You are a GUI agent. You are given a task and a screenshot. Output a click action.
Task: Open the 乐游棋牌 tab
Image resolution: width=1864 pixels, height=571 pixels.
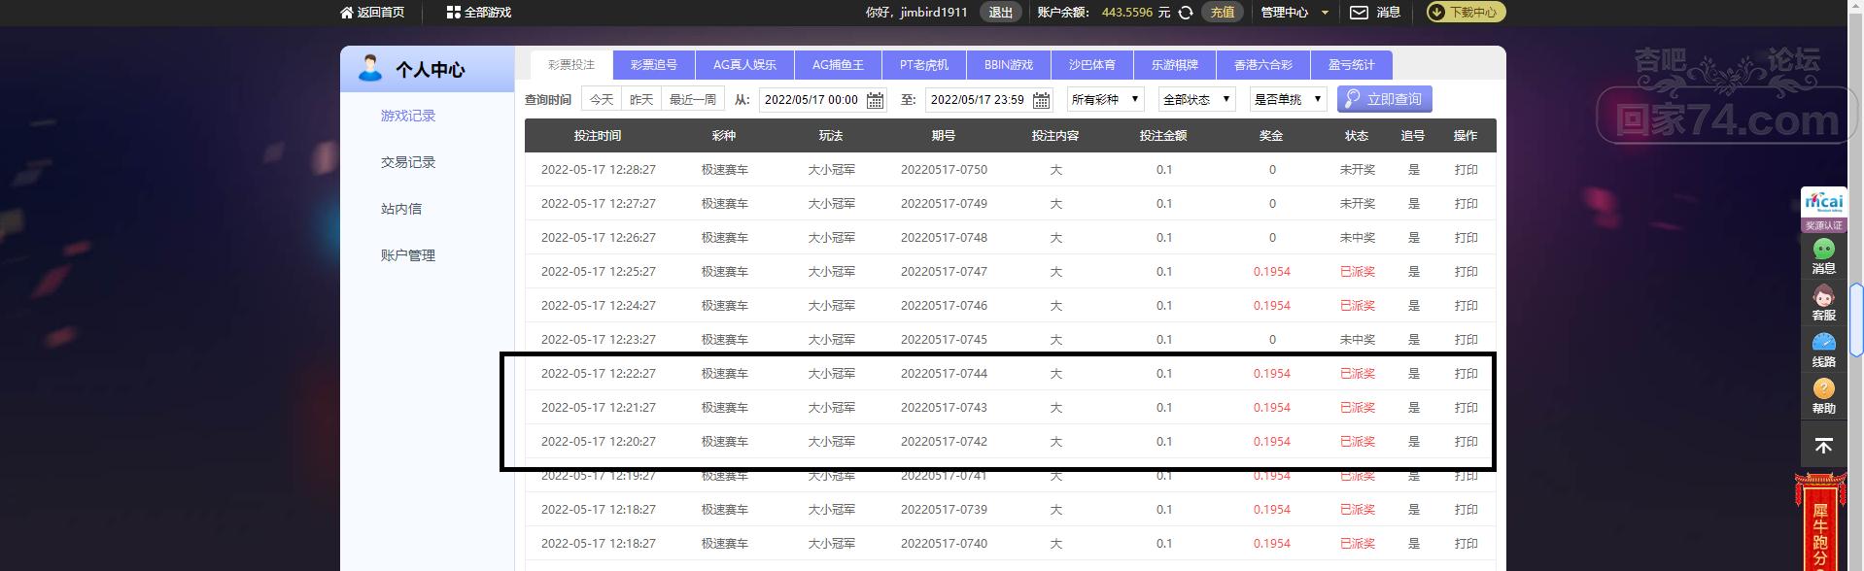1175,65
